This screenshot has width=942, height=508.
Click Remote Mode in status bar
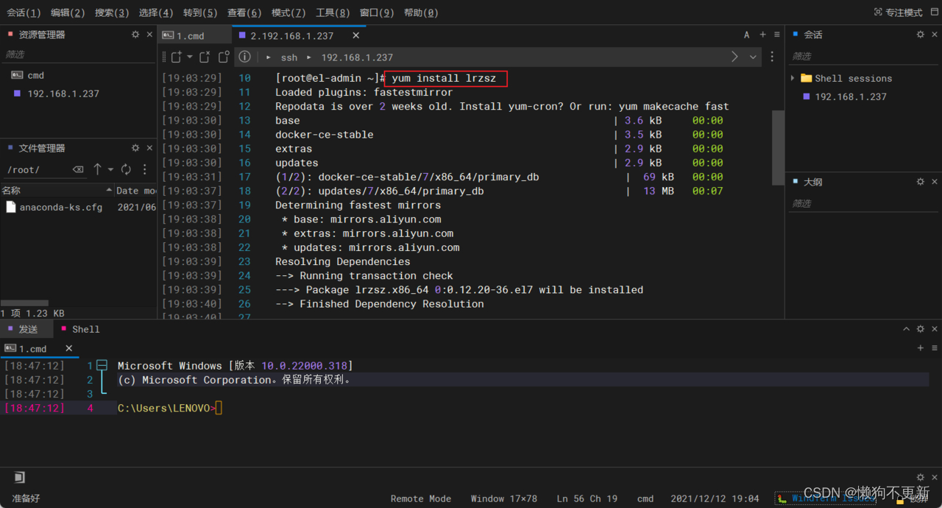pos(421,498)
